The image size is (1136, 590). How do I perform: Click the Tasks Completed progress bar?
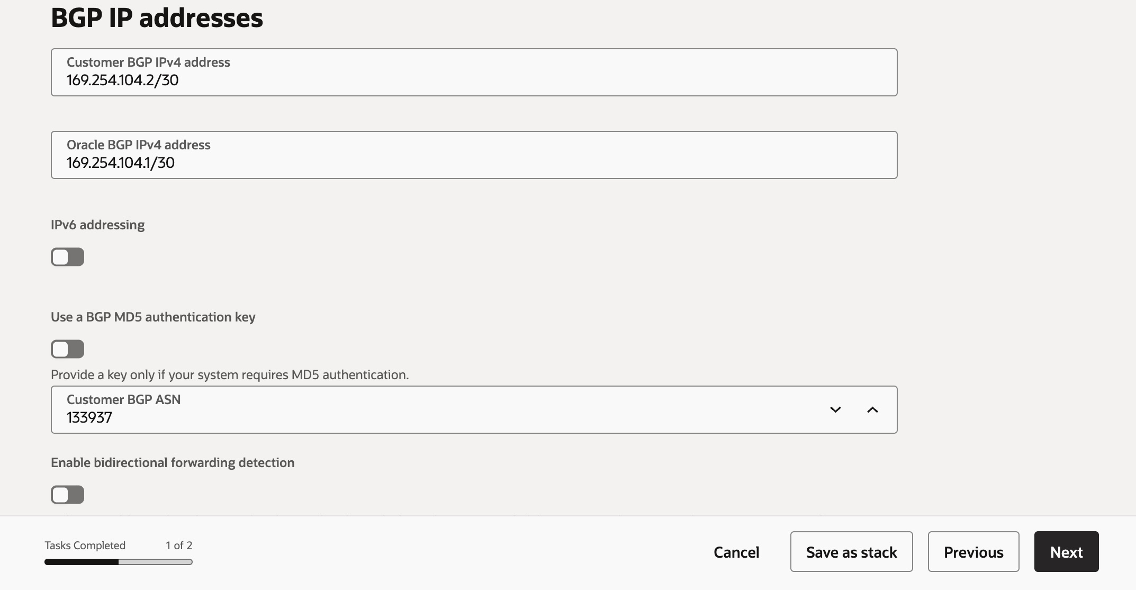click(x=118, y=562)
